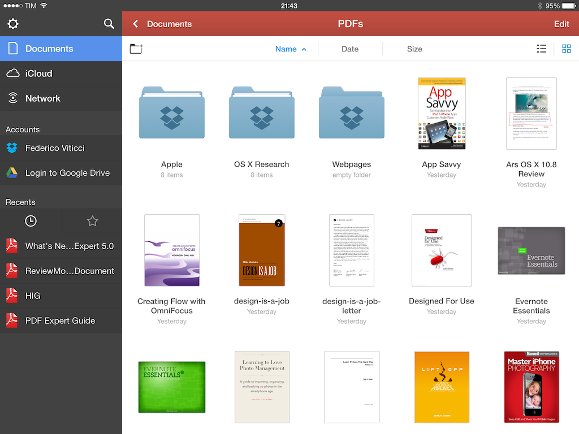Toggle favorites view in sidebar
This screenshot has height=434, width=579.
click(92, 221)
